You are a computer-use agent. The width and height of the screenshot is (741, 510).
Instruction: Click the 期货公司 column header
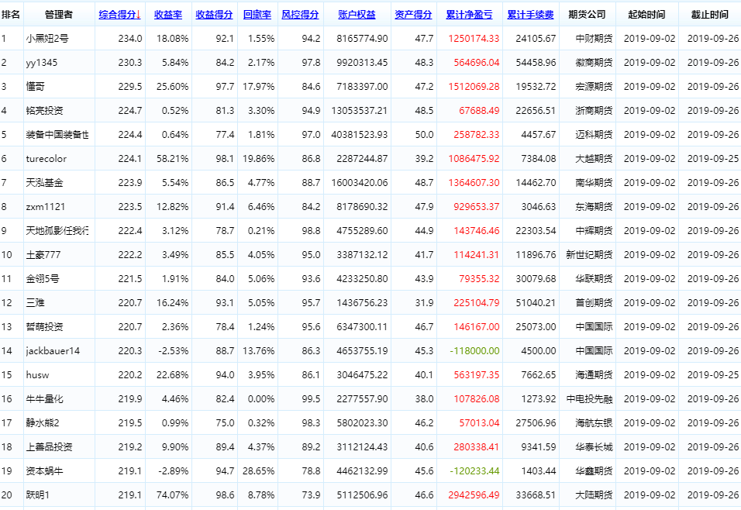tap(587, 15)
